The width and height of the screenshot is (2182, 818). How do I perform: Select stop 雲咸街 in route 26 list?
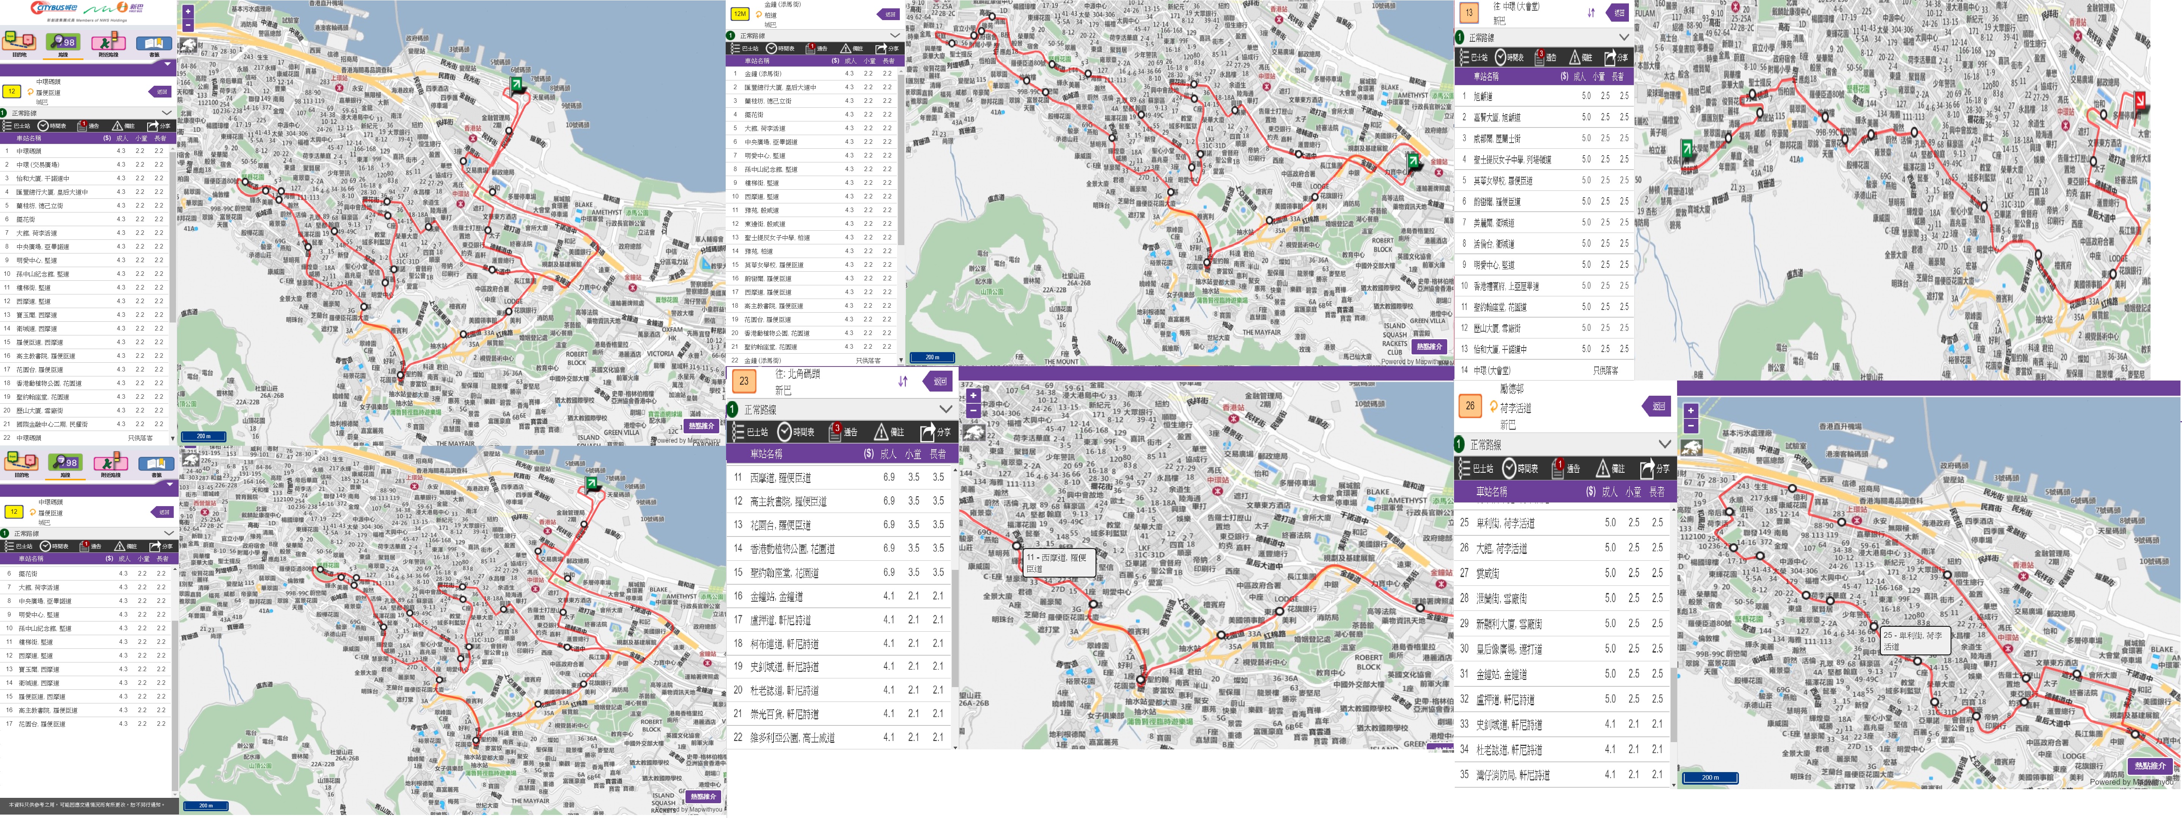(1563, 573)
